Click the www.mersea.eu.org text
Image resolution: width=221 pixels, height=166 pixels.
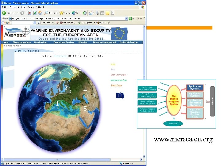(183, 139)
